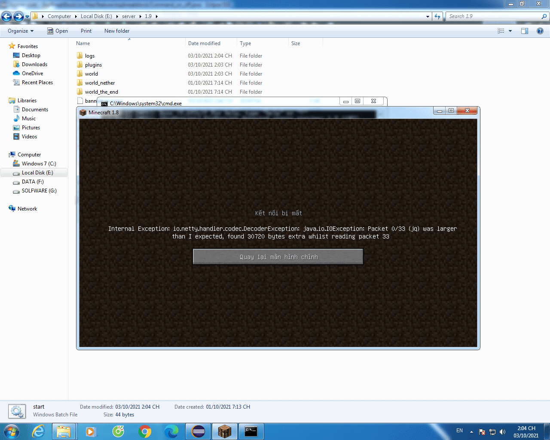The height and width of the screenshot is (440, 550).
Task: Click the Change your view icon
Action: pos(501,31)
